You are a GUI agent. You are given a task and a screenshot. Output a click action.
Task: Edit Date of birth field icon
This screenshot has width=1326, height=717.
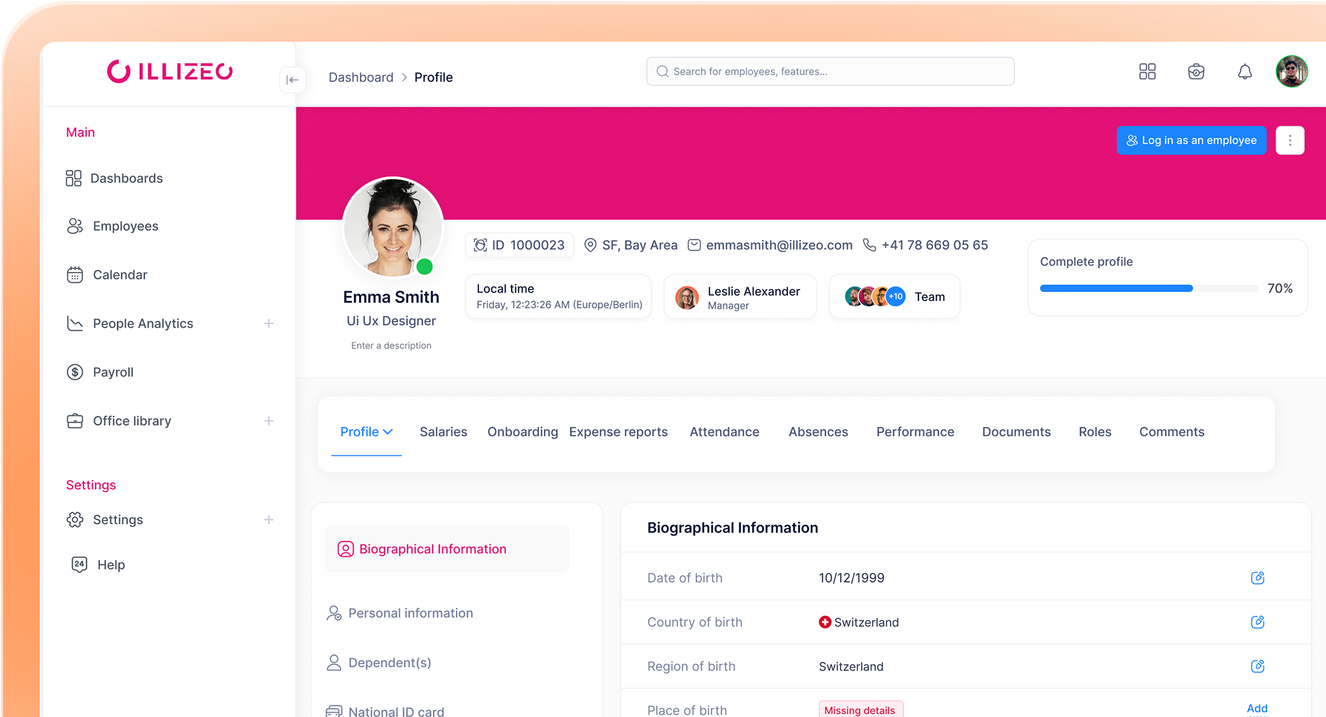pyautogui.click(x=1257, y=578)
